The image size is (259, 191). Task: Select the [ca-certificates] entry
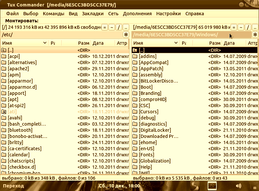tap(65, 149)
